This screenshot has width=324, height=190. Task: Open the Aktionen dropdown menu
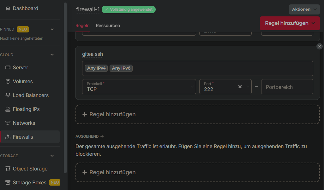(304, 9)
